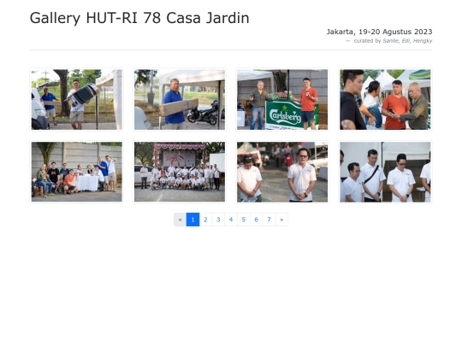Go to previous page with « button
Viewport: 462px width, 346px height.
180,220
